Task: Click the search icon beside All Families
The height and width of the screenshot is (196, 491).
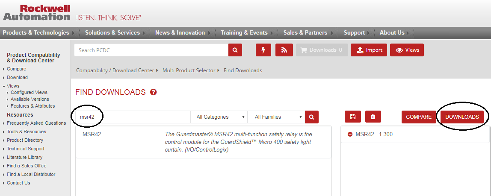Action: [x=311, y=117]
